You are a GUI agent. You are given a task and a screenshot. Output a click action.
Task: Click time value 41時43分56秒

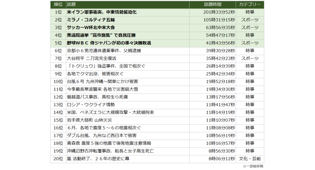point(220,43)
